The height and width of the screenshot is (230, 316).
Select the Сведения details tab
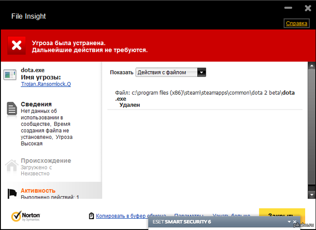(36, 104)
